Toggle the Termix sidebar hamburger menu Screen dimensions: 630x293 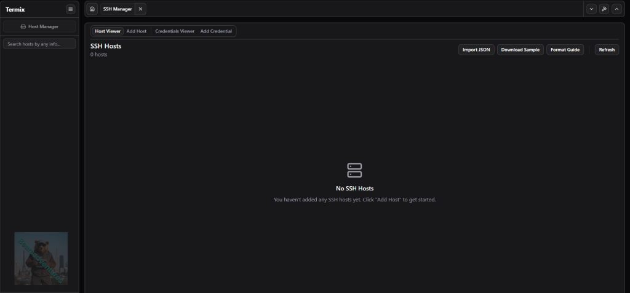70,9
